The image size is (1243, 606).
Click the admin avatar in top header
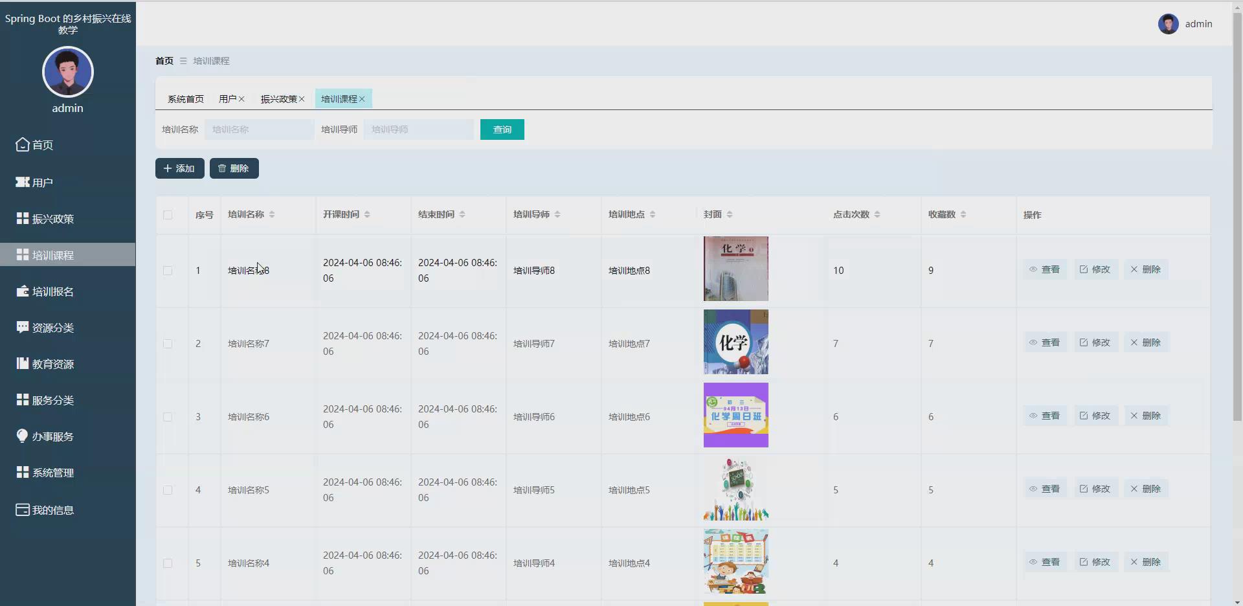coord(1168,24)
